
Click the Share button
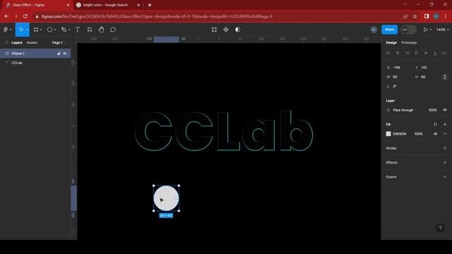coord(389,30)
